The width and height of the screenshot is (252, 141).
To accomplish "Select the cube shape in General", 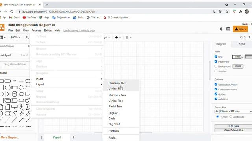I will click(7, 100).
